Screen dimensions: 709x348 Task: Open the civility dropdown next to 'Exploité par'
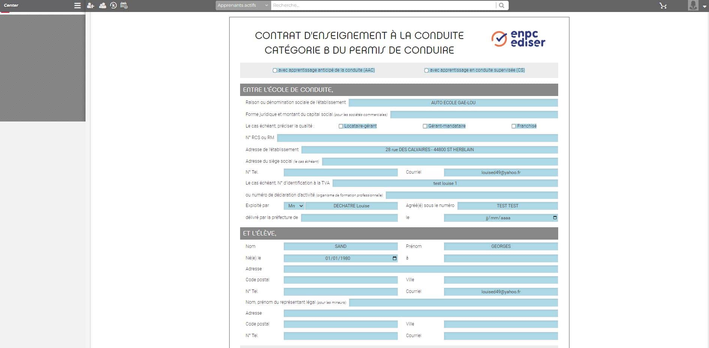tap(294, 206)
